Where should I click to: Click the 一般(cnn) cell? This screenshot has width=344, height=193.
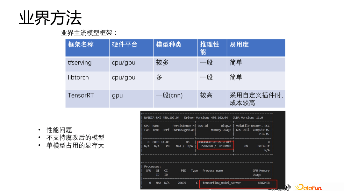point(175,99)
